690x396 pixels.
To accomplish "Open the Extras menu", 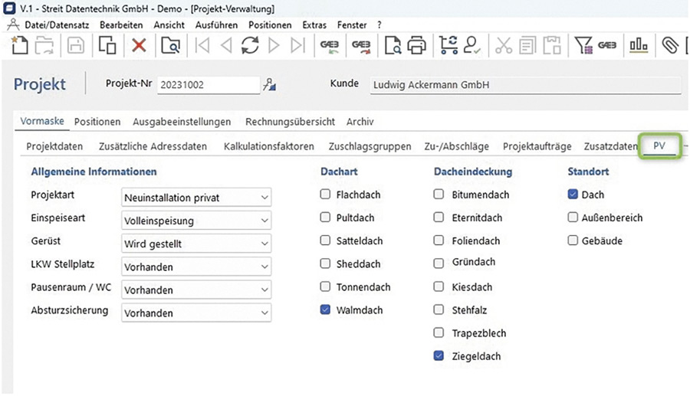I will [314, 25].
